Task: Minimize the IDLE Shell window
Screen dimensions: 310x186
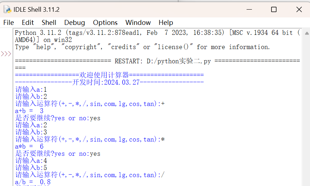Action: 248,10
